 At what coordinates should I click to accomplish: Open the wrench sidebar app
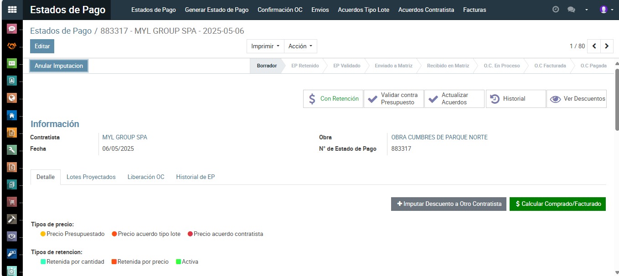coord(12,150)
